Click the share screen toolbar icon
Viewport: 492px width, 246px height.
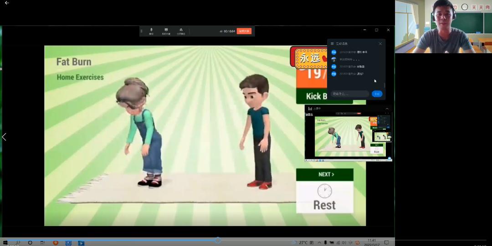[x=166, y=31]
